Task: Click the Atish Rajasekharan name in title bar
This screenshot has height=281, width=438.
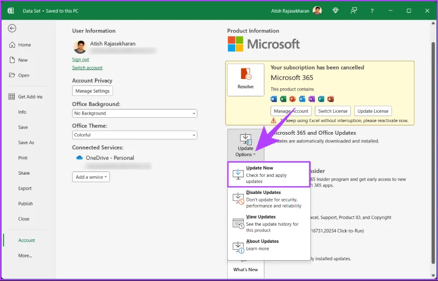Action: click(x=290, y=11)
